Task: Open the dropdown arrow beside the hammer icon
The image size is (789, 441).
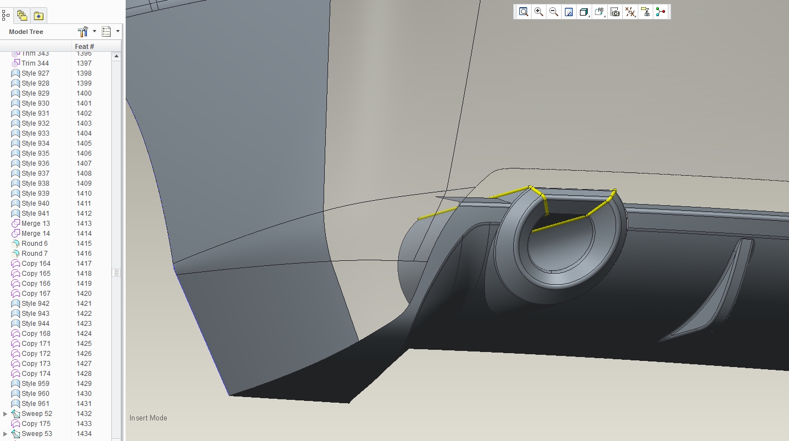Action: click(x=95, y=32)
